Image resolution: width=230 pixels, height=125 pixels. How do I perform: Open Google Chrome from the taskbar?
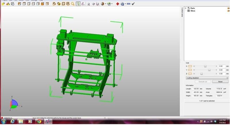point(39,122)
